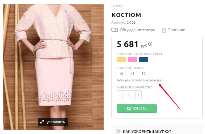Screen dimensions: 205x134
Task: Click the price help question mark icon
Action: [x=150, y=44]
